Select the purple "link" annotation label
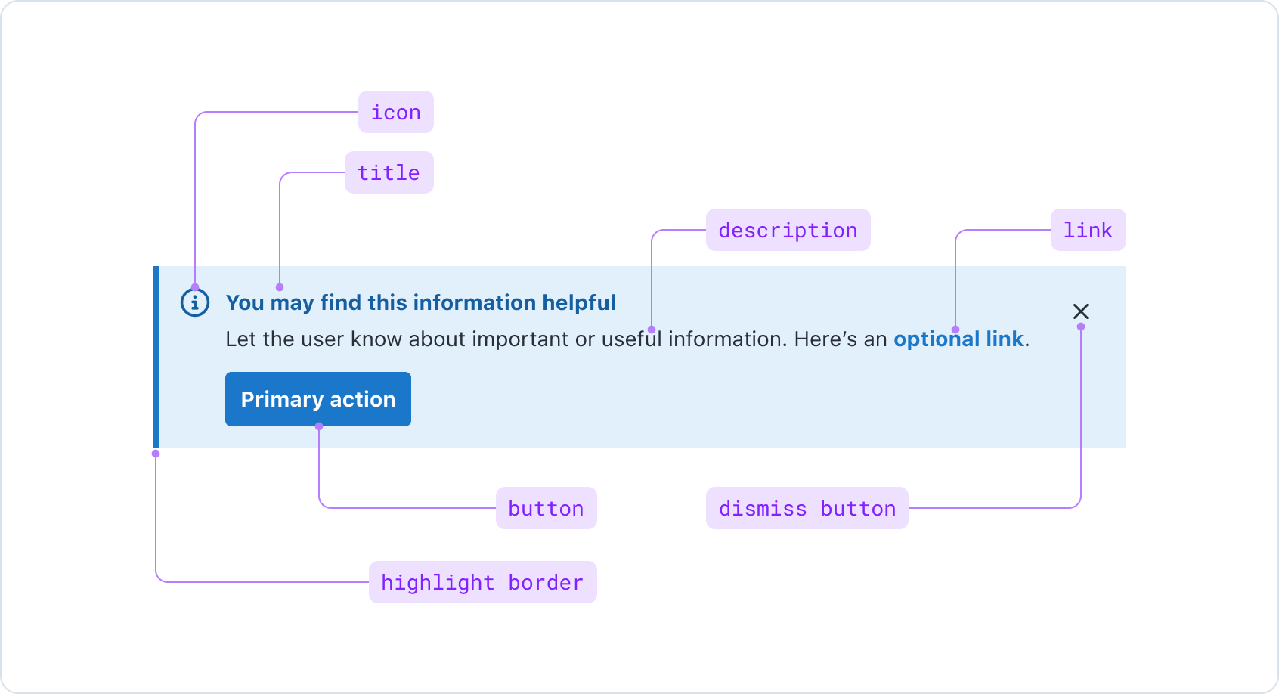This screenshot has width=1279, height=694. [x=1088, y=231]
